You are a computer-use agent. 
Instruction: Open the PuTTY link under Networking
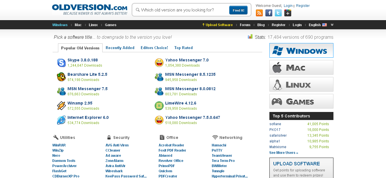coord(217,150)
